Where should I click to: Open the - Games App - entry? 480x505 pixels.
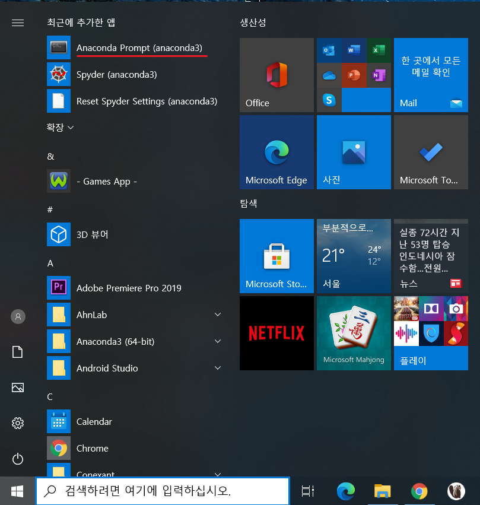pyautogui.click(x=135, y=181)
